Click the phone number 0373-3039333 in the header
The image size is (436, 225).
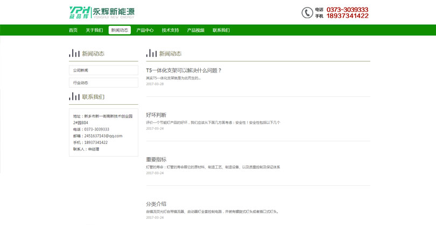(x=347, y=9)
